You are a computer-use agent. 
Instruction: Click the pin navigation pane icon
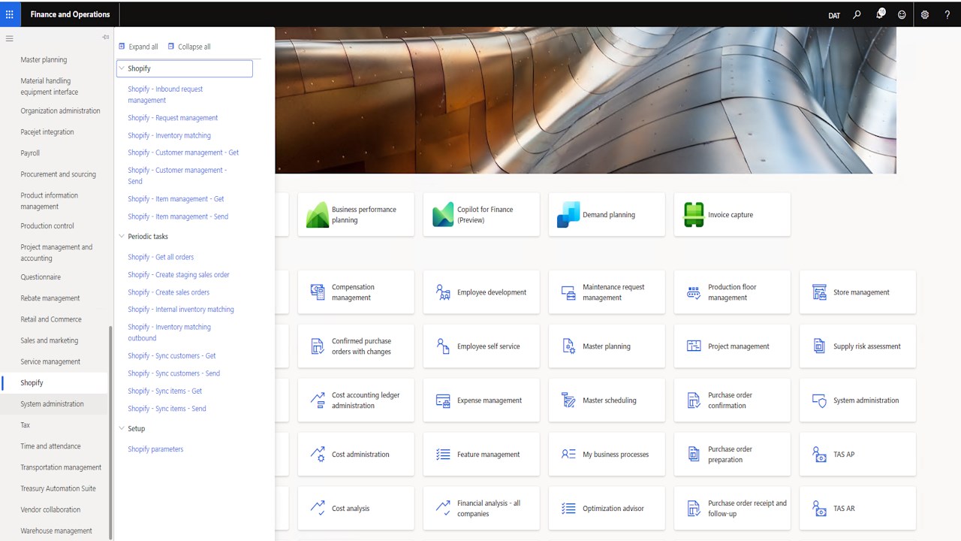pyautogui.click(x=106, y=38)
